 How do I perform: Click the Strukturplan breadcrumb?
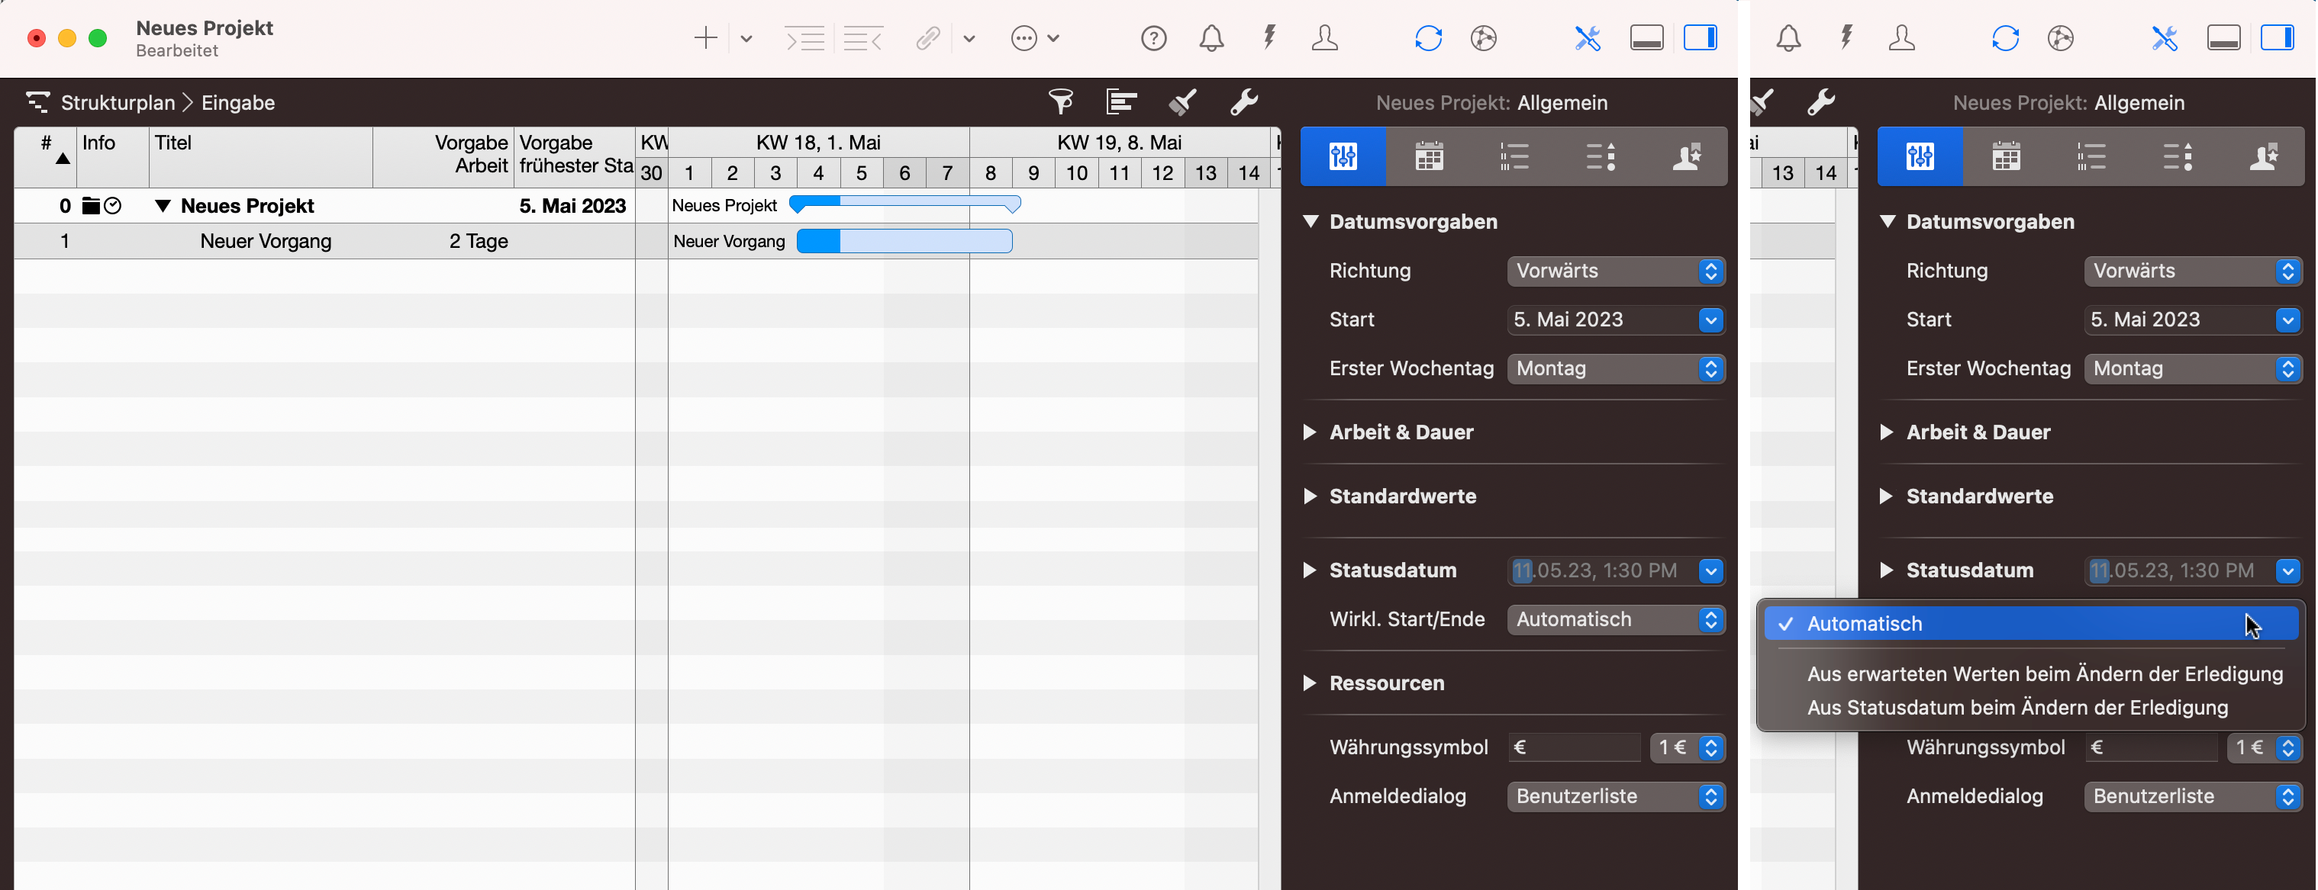point(117,102)
